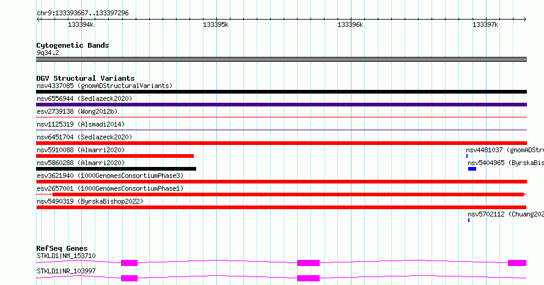The image size is (544, 285).
Task: Select the esv3621940 1000GenomesConsortiumPhase3 red bar
Action: click(x=281, y=182)
